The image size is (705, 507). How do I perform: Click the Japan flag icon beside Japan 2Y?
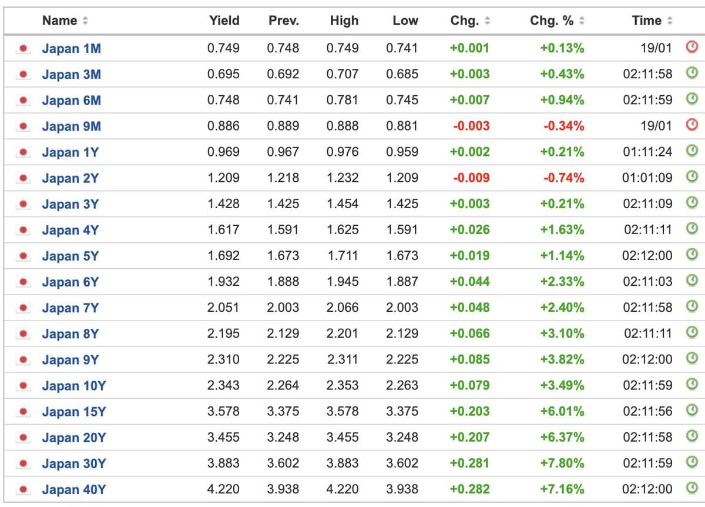(23, 178)
